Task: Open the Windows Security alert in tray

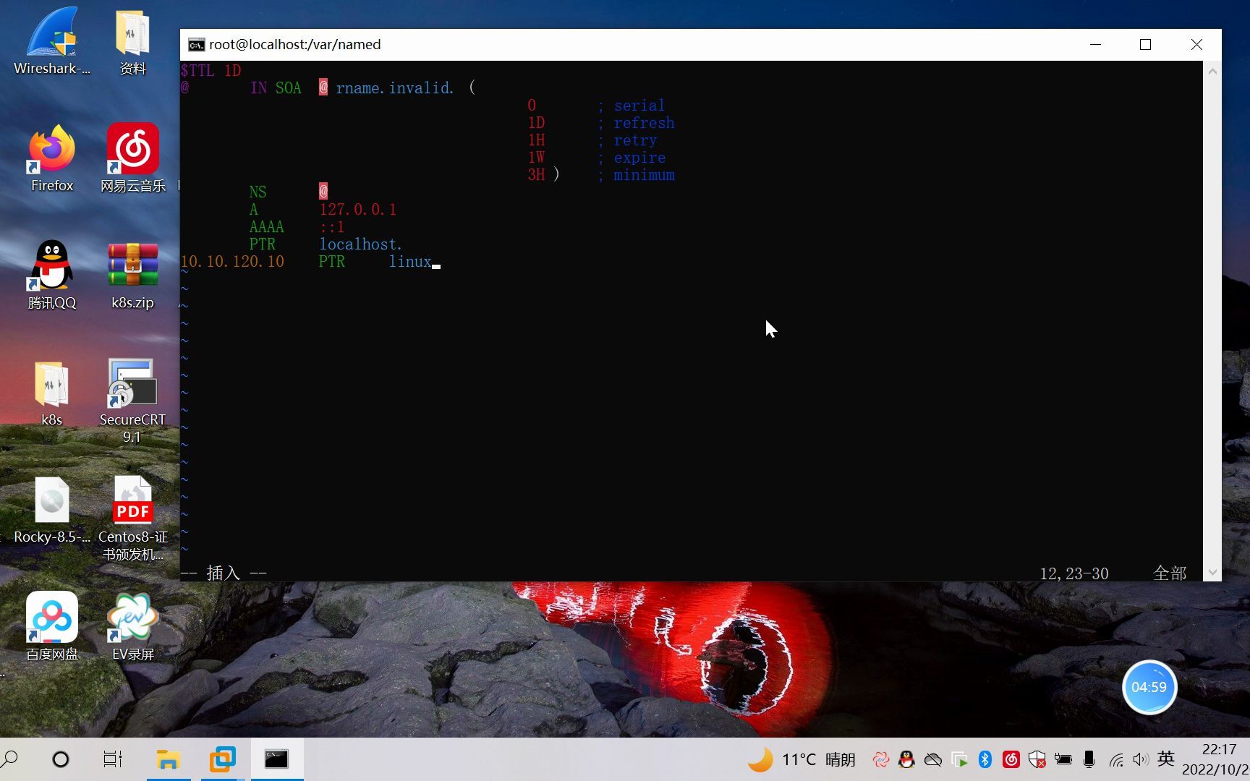Action: [1037, 759]
